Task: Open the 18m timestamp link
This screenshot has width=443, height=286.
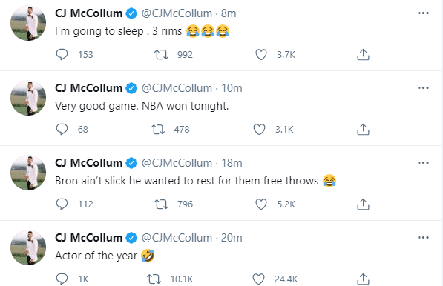Action: [x=232, y=163]
